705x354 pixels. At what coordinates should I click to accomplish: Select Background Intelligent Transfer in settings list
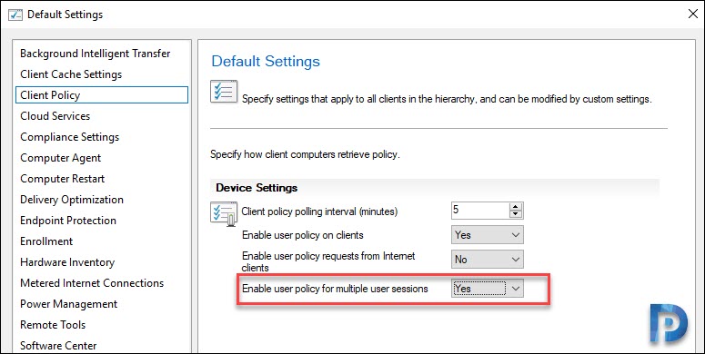click(x=96, y=54)
